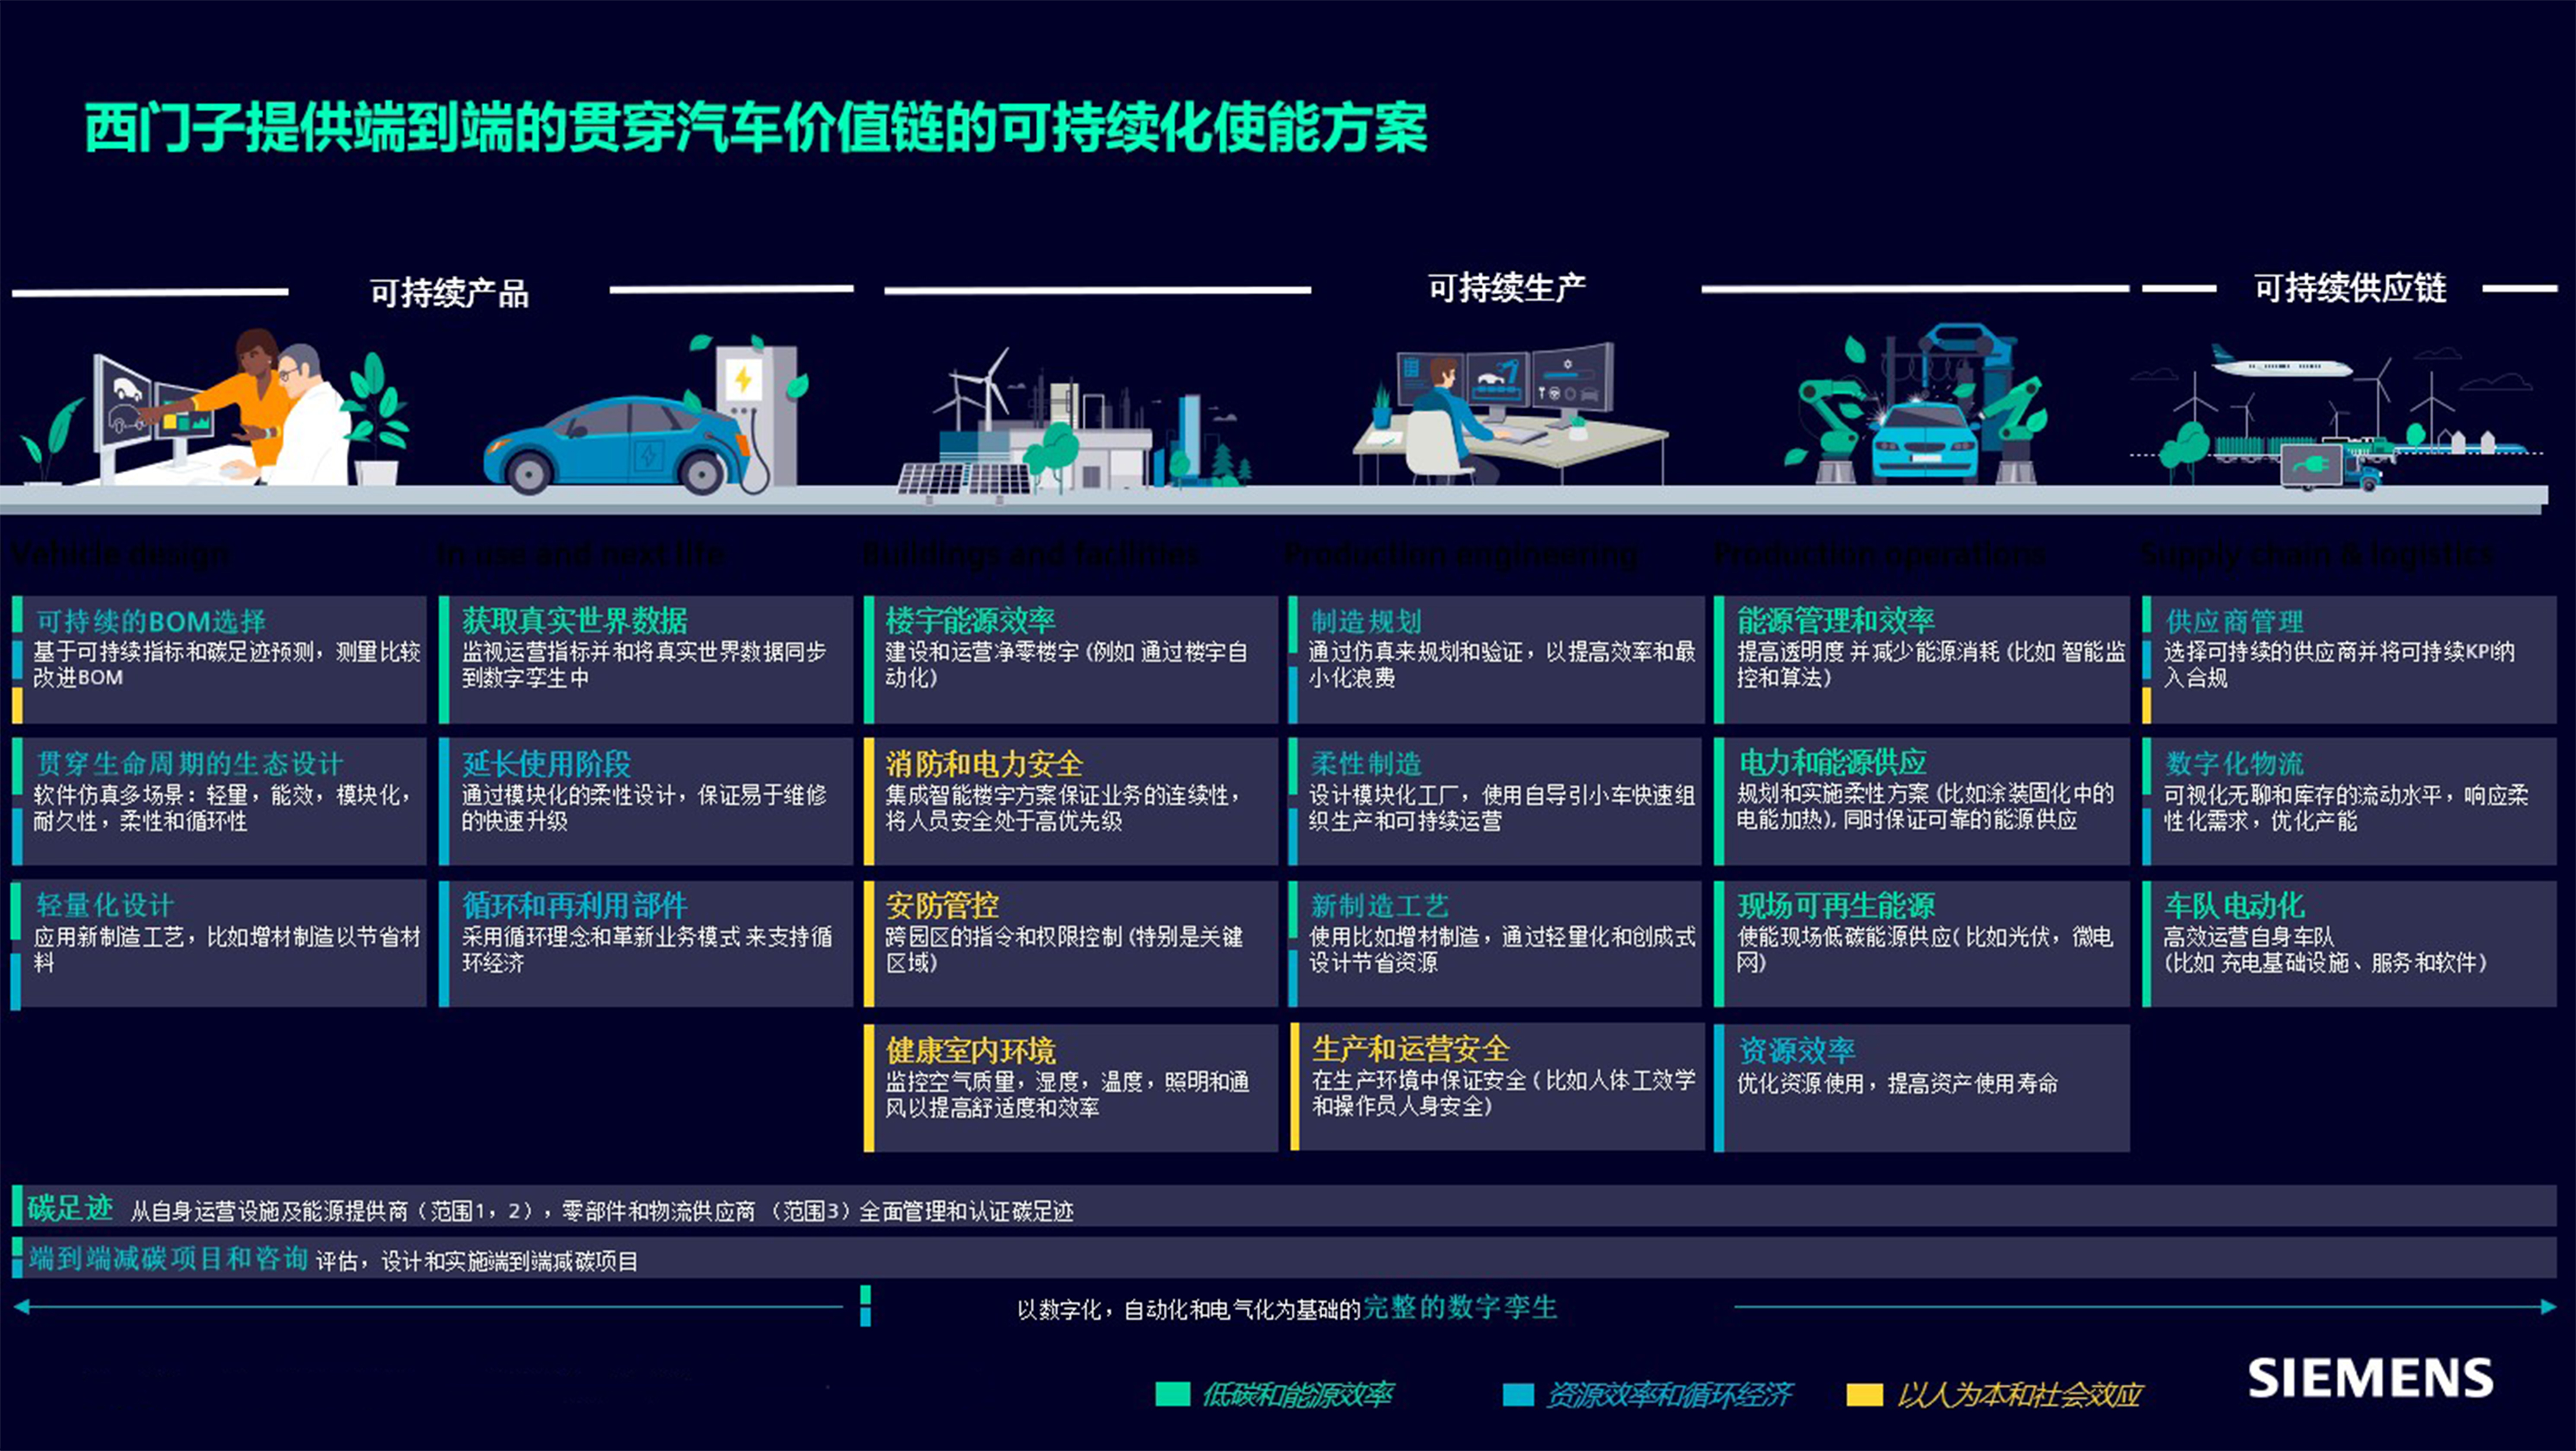Click the yellow legend swatch 以人为本和社会效应
2576x1451 pixels.
(x=1864, y=1394)
